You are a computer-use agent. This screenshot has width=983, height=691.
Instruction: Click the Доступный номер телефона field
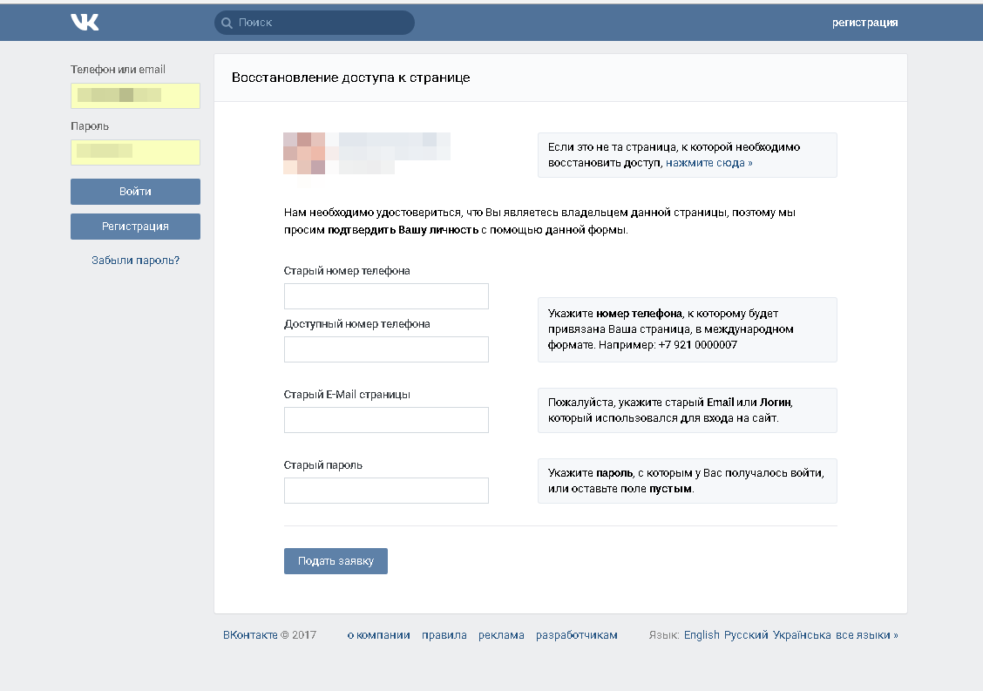tap(386, 349)
